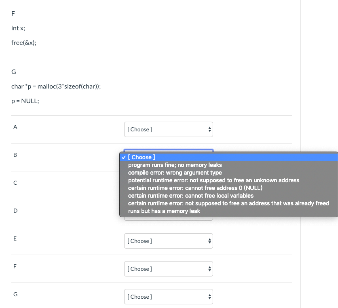
Task: Click the G heading above the malloc snippet
Action: (x=14, y=72)
